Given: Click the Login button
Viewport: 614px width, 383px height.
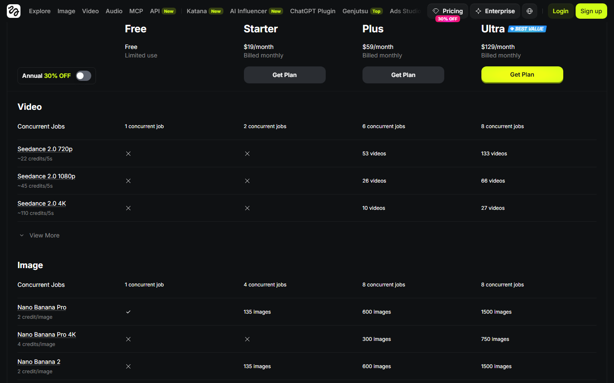Looking at the screenshot, I should 561,11.
